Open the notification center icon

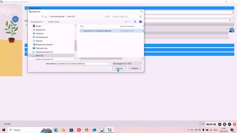pos(232,130)
